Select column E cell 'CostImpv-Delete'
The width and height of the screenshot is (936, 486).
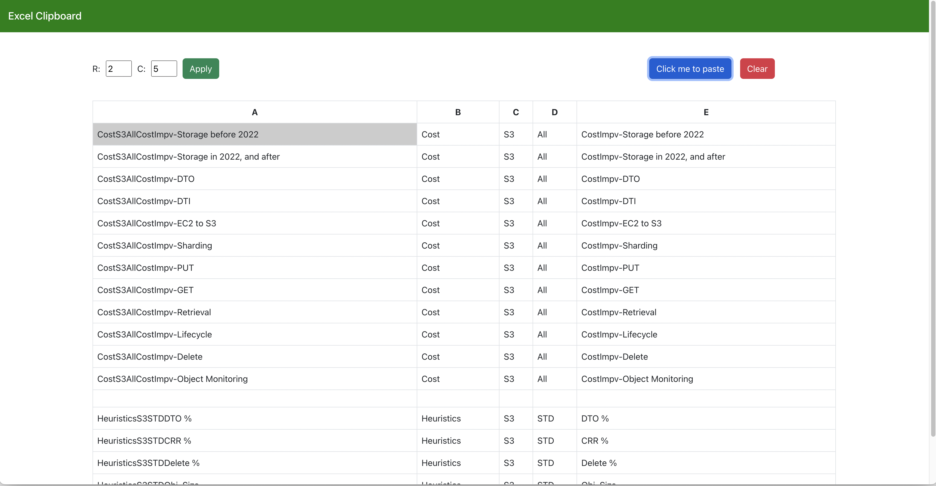[x=706, y=357]
